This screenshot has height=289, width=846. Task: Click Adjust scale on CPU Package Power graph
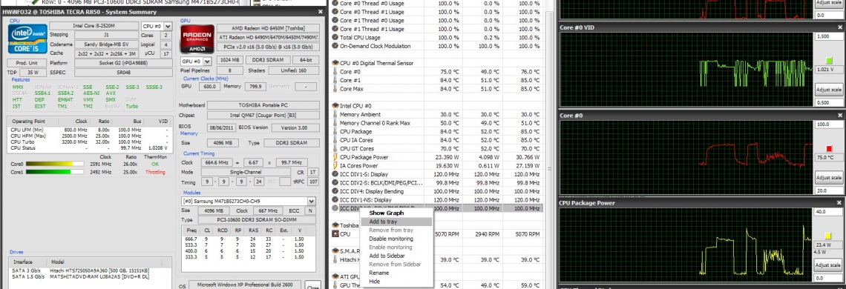coord(829,265)
